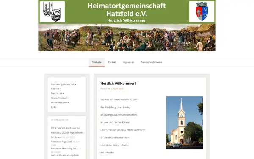This screenshot has height=159, width=254.
Task: Click the poem line 'Im arm und reichen Kleide!'
Action: [115, 123]
